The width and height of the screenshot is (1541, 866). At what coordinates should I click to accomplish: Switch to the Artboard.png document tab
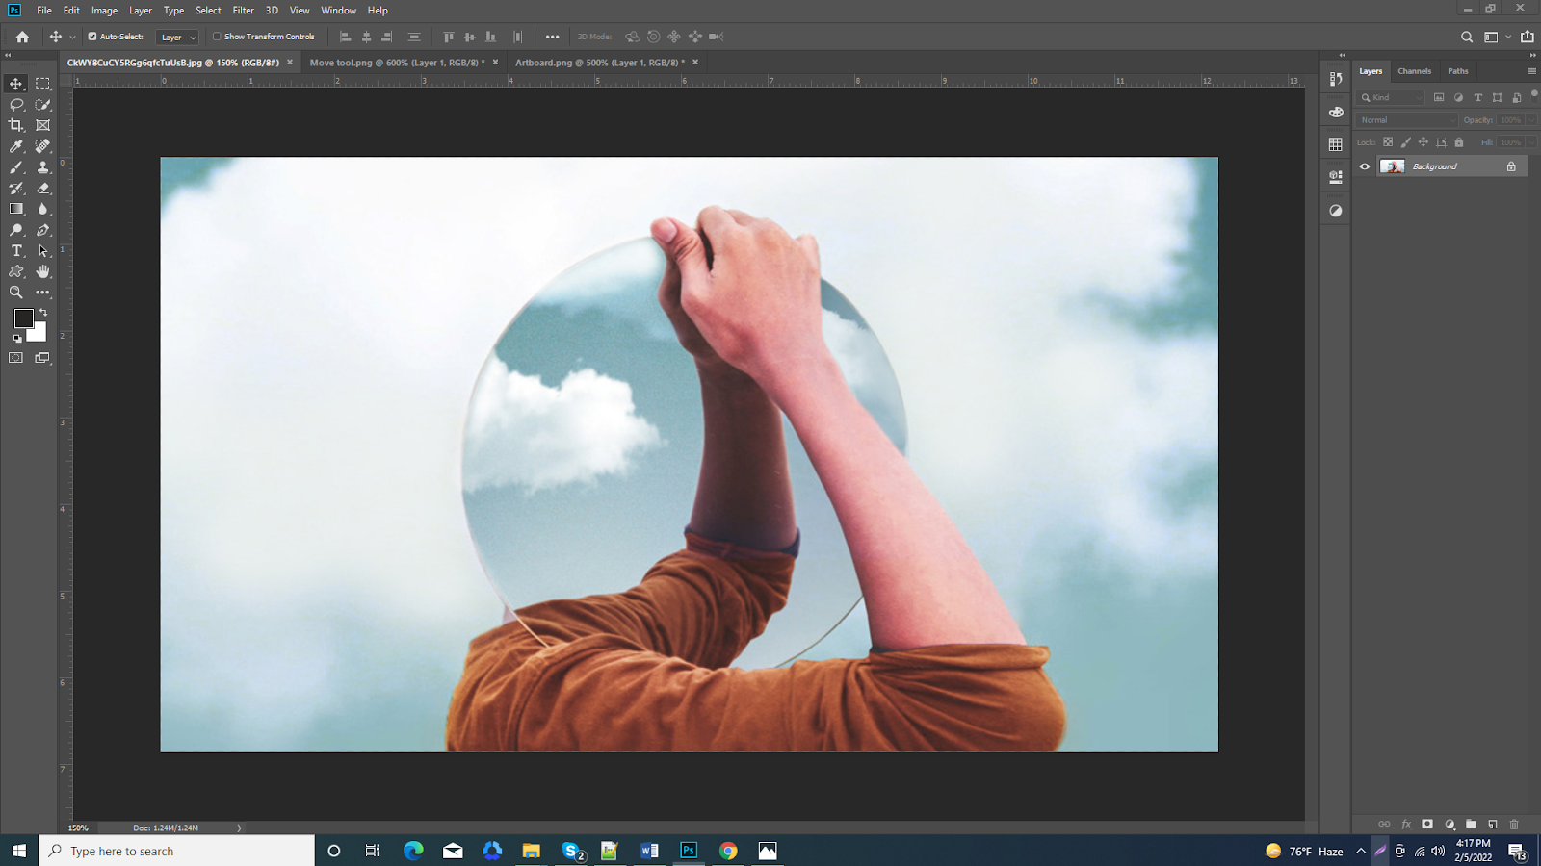598,63
